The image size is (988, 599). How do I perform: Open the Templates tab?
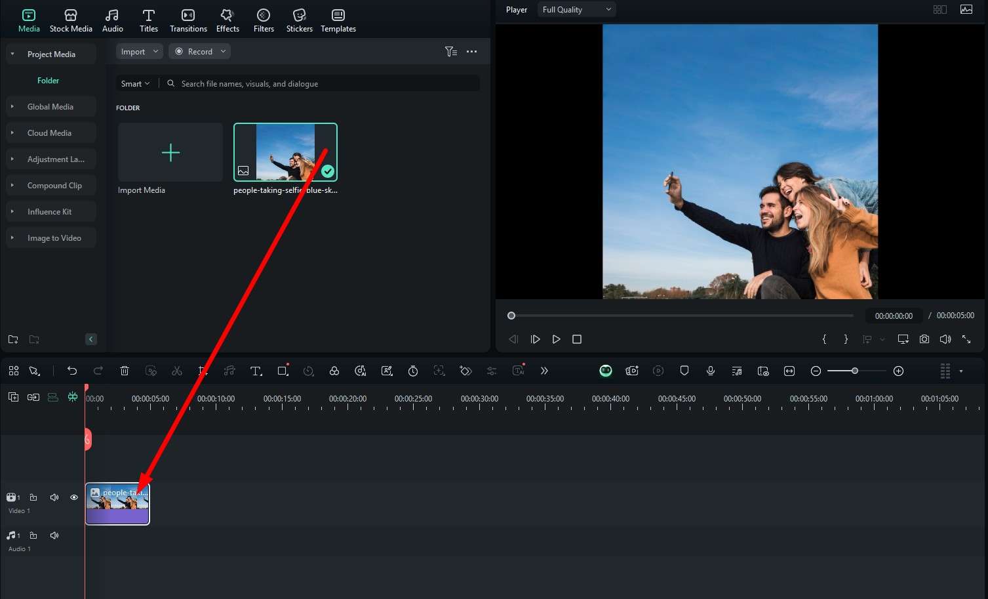(x=338, y=20)
